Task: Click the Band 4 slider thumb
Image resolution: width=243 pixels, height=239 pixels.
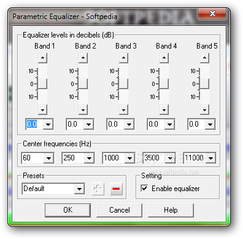Action: [164, 84]
